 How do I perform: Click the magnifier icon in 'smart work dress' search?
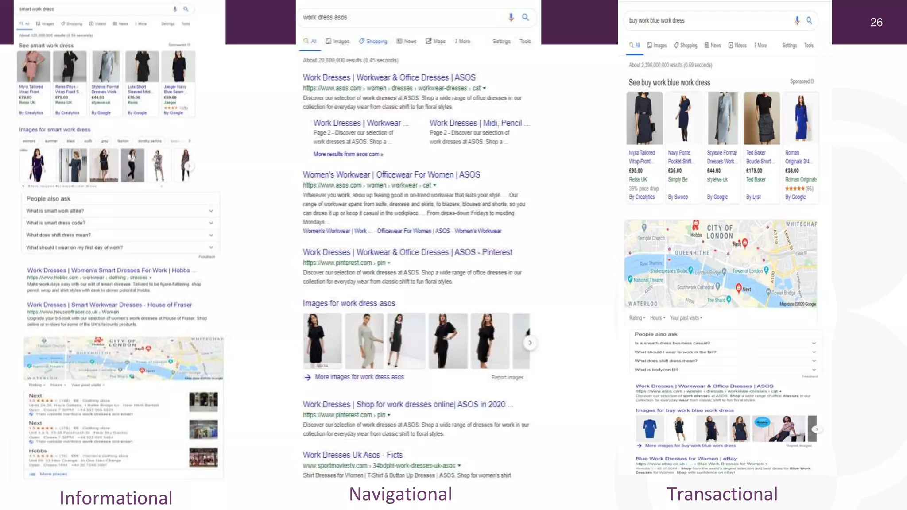point(186,9)
